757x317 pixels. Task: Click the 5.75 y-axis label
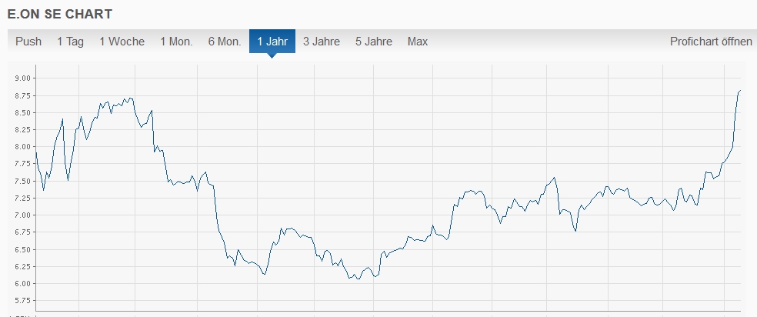(x=22, y=301)
